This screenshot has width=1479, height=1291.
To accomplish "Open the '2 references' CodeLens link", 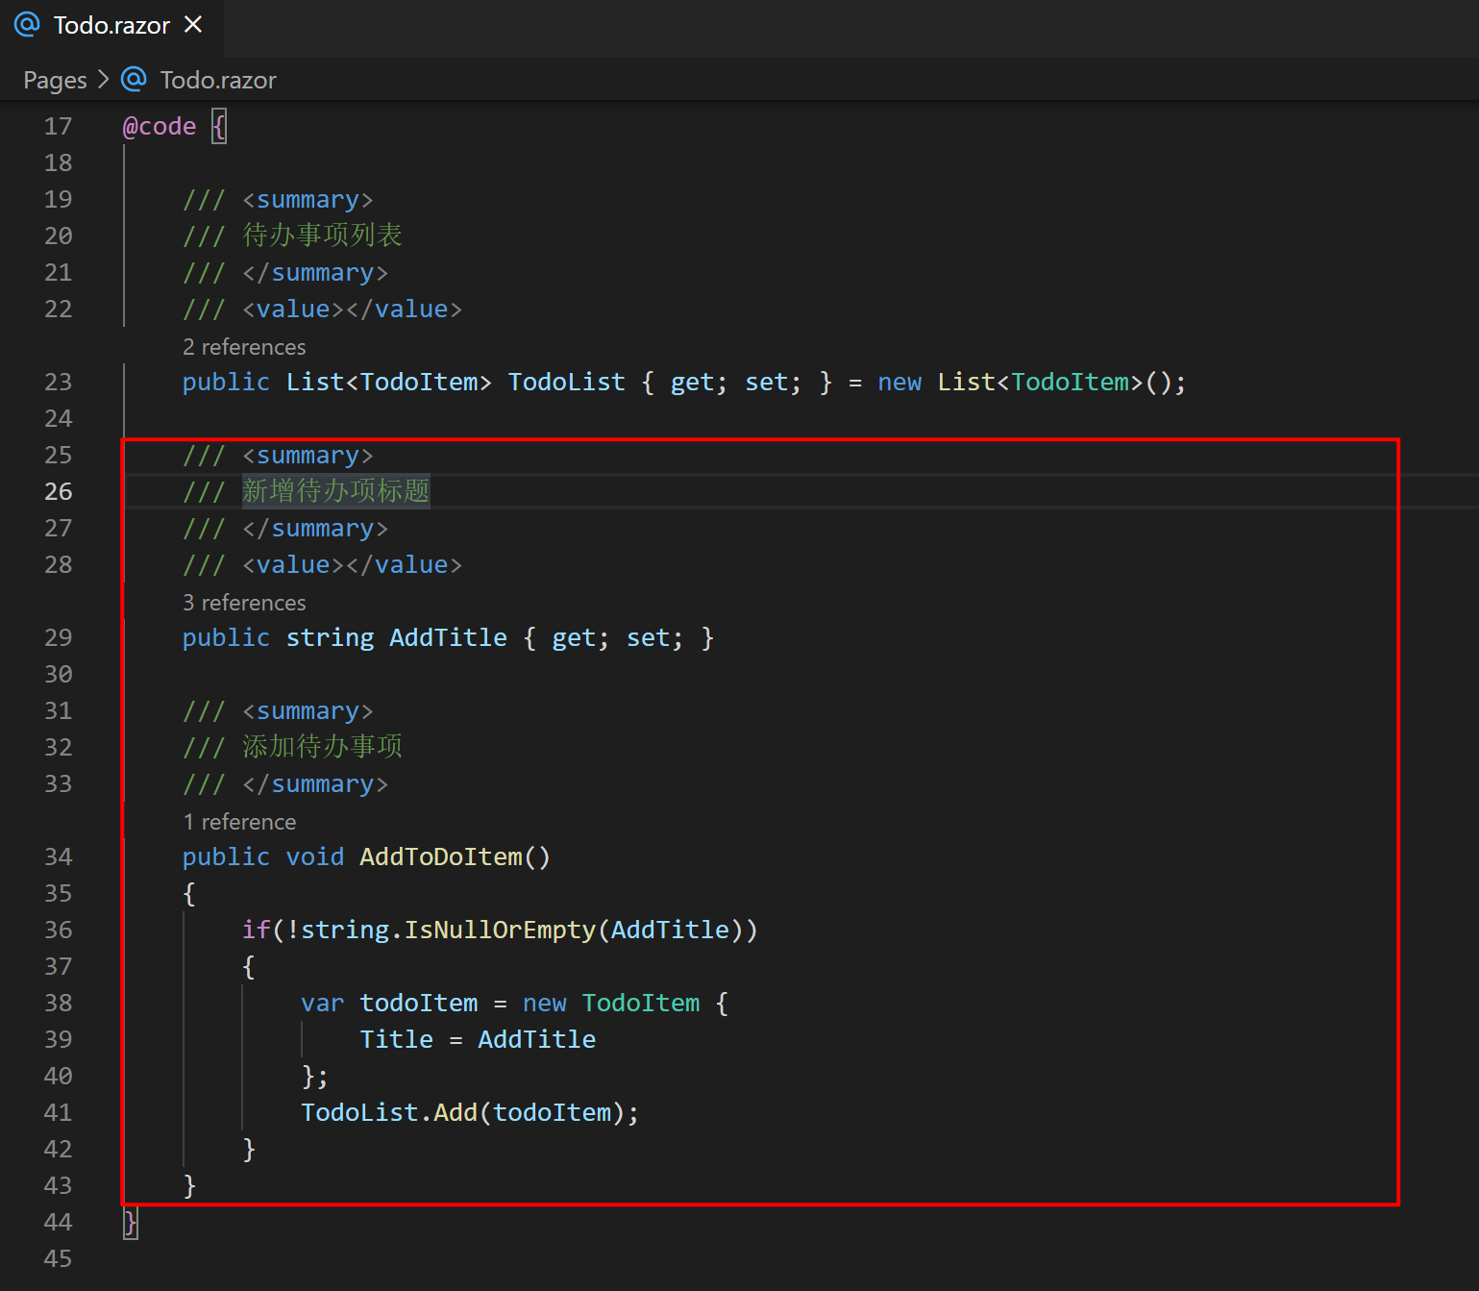I will click(x=244, y=347).
